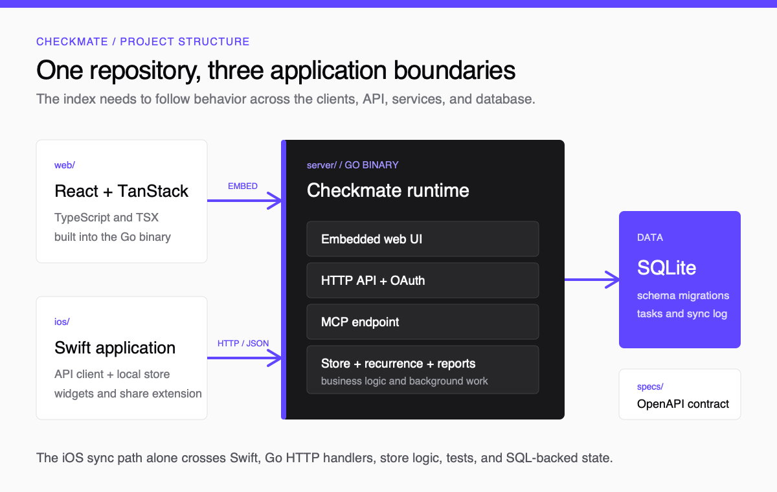Click the 'MCP endpoint' row
This screenshot has width=777, height=492.
[x=423, y=322]
